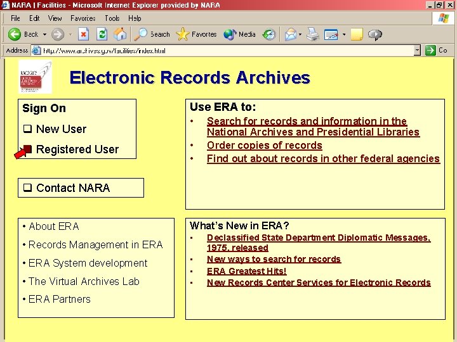457x342 pixels.
Task: Stop page loading with the red X icon
Action: click(83, 34)
